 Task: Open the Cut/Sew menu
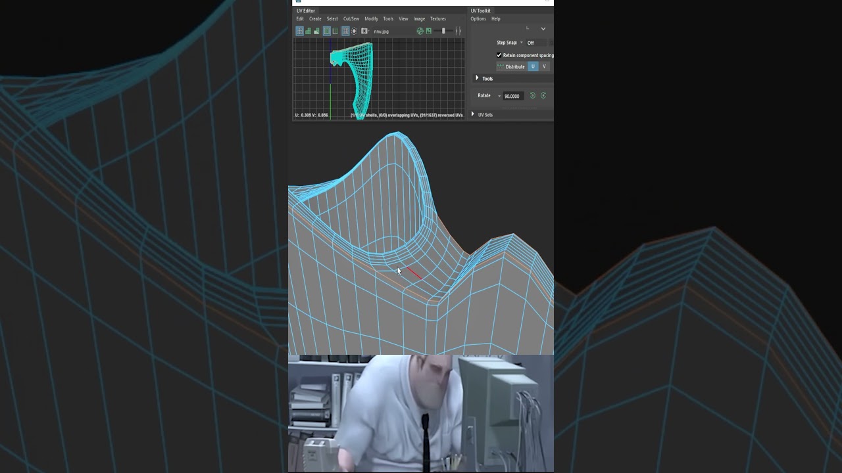[351, 18]
